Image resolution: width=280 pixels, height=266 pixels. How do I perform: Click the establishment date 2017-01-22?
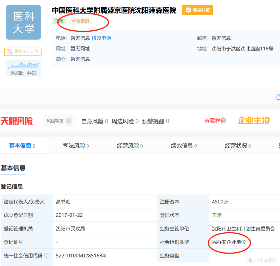pyautogui.click(x=69, y=215)
